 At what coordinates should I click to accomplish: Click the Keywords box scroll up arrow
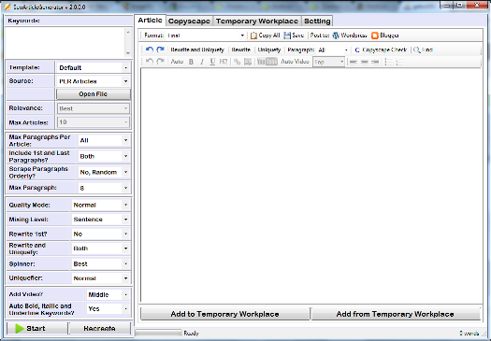pyautogui.click(x=128, y=32)
